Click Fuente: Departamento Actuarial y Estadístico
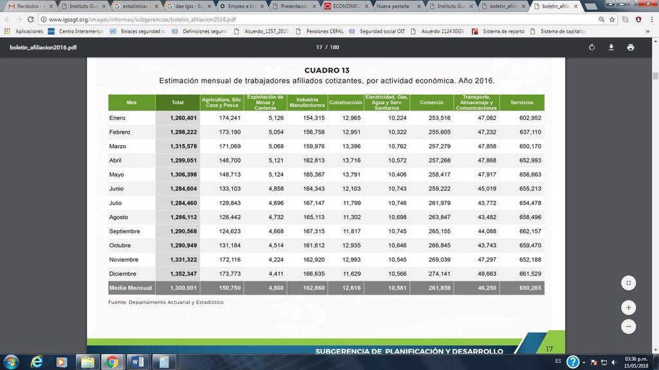The image size is (659, 370). [166, 302]
